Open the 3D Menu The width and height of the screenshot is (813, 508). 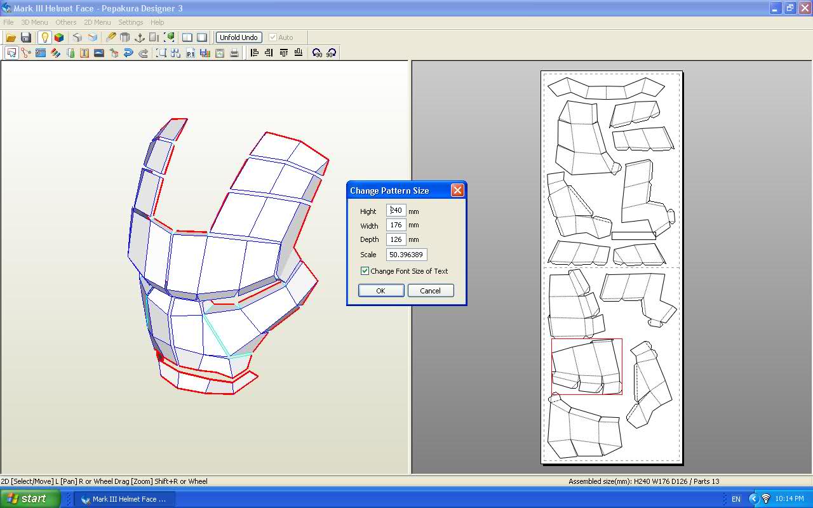pos(34,22)
